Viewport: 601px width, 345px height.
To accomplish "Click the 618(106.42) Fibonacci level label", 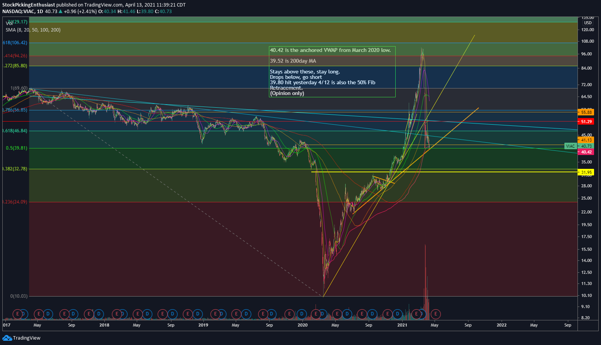I will pos(15,43).
